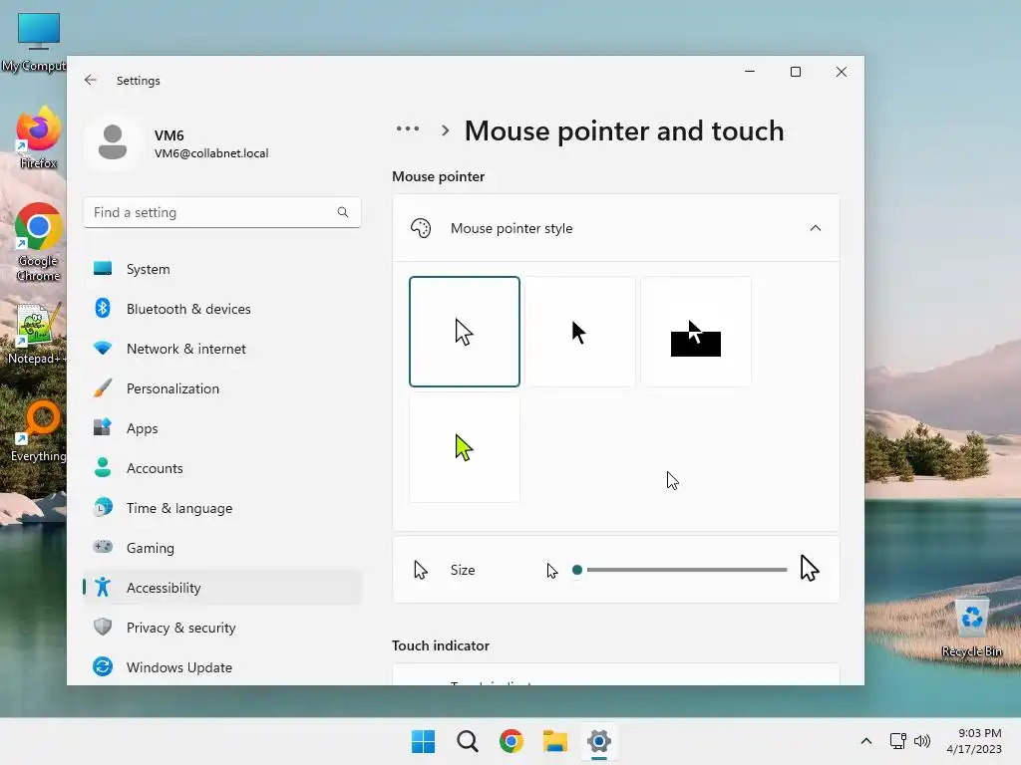1021x765 pixels.
Task: Open the Recycle Bin desktop icon
Action: (971, 628)
